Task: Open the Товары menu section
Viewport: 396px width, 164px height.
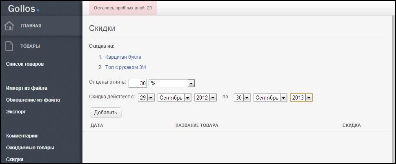Action: tap(30, 46)
